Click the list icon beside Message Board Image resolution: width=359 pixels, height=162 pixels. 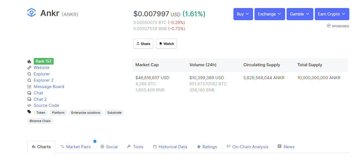pos(29,87)
